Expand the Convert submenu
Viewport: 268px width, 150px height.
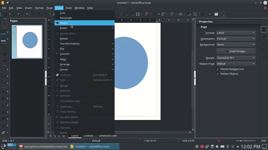(x=85, y=54)
